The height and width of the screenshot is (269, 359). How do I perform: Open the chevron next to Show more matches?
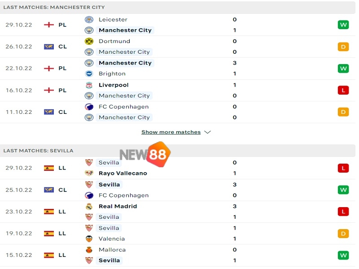(x=207, y=132)
